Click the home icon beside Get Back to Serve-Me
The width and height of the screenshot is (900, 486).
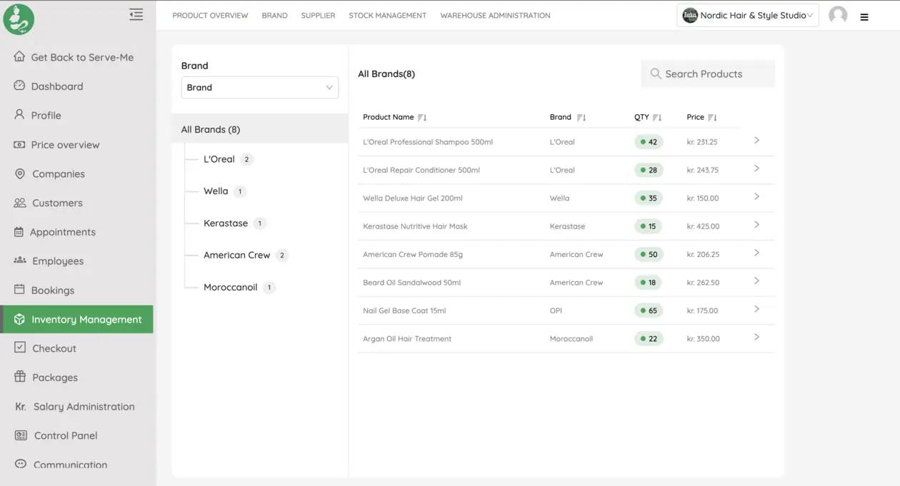pos(19,56)
